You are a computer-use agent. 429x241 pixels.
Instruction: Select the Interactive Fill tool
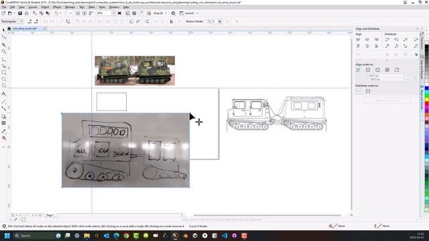4,138
